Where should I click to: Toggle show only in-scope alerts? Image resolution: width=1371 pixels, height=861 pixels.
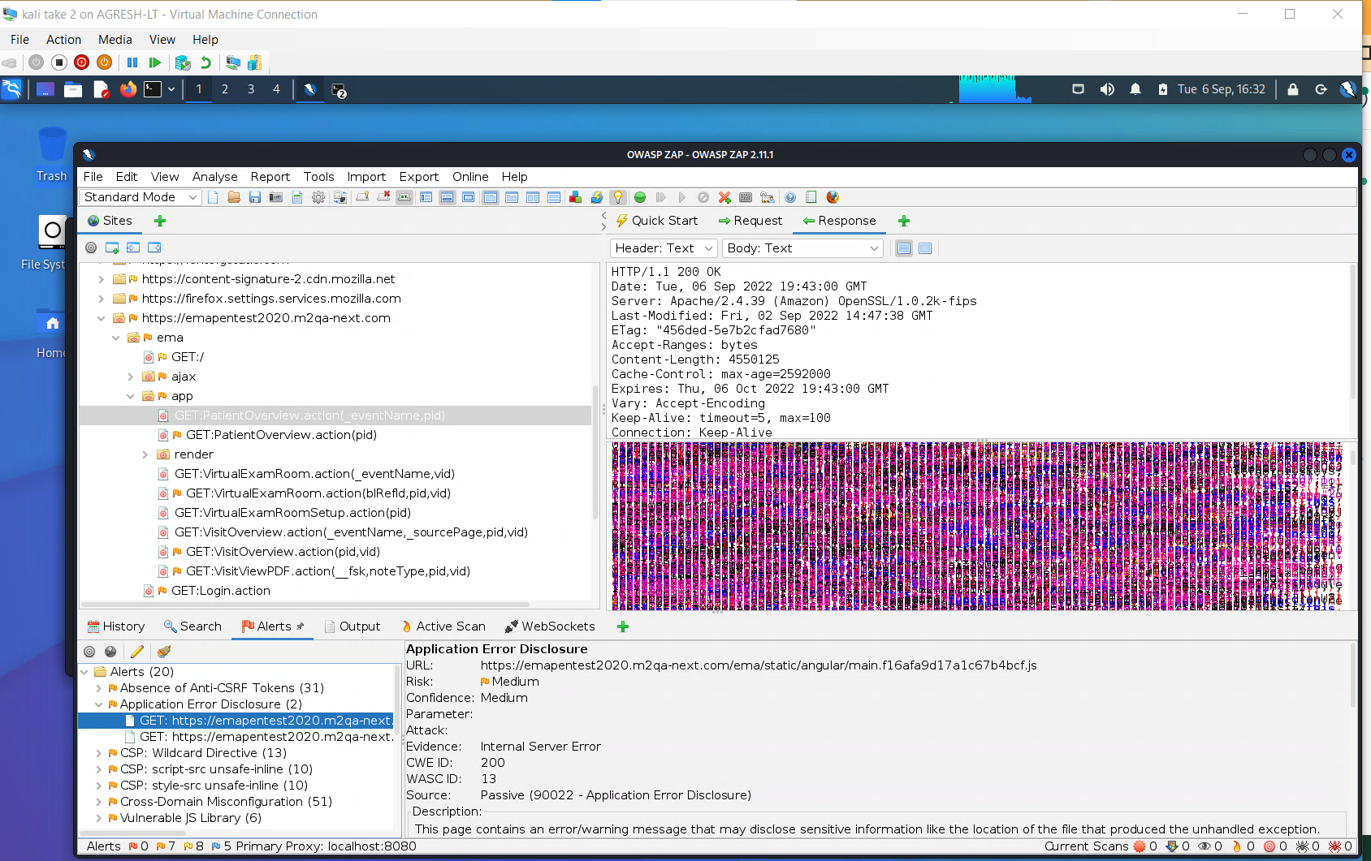89,652
